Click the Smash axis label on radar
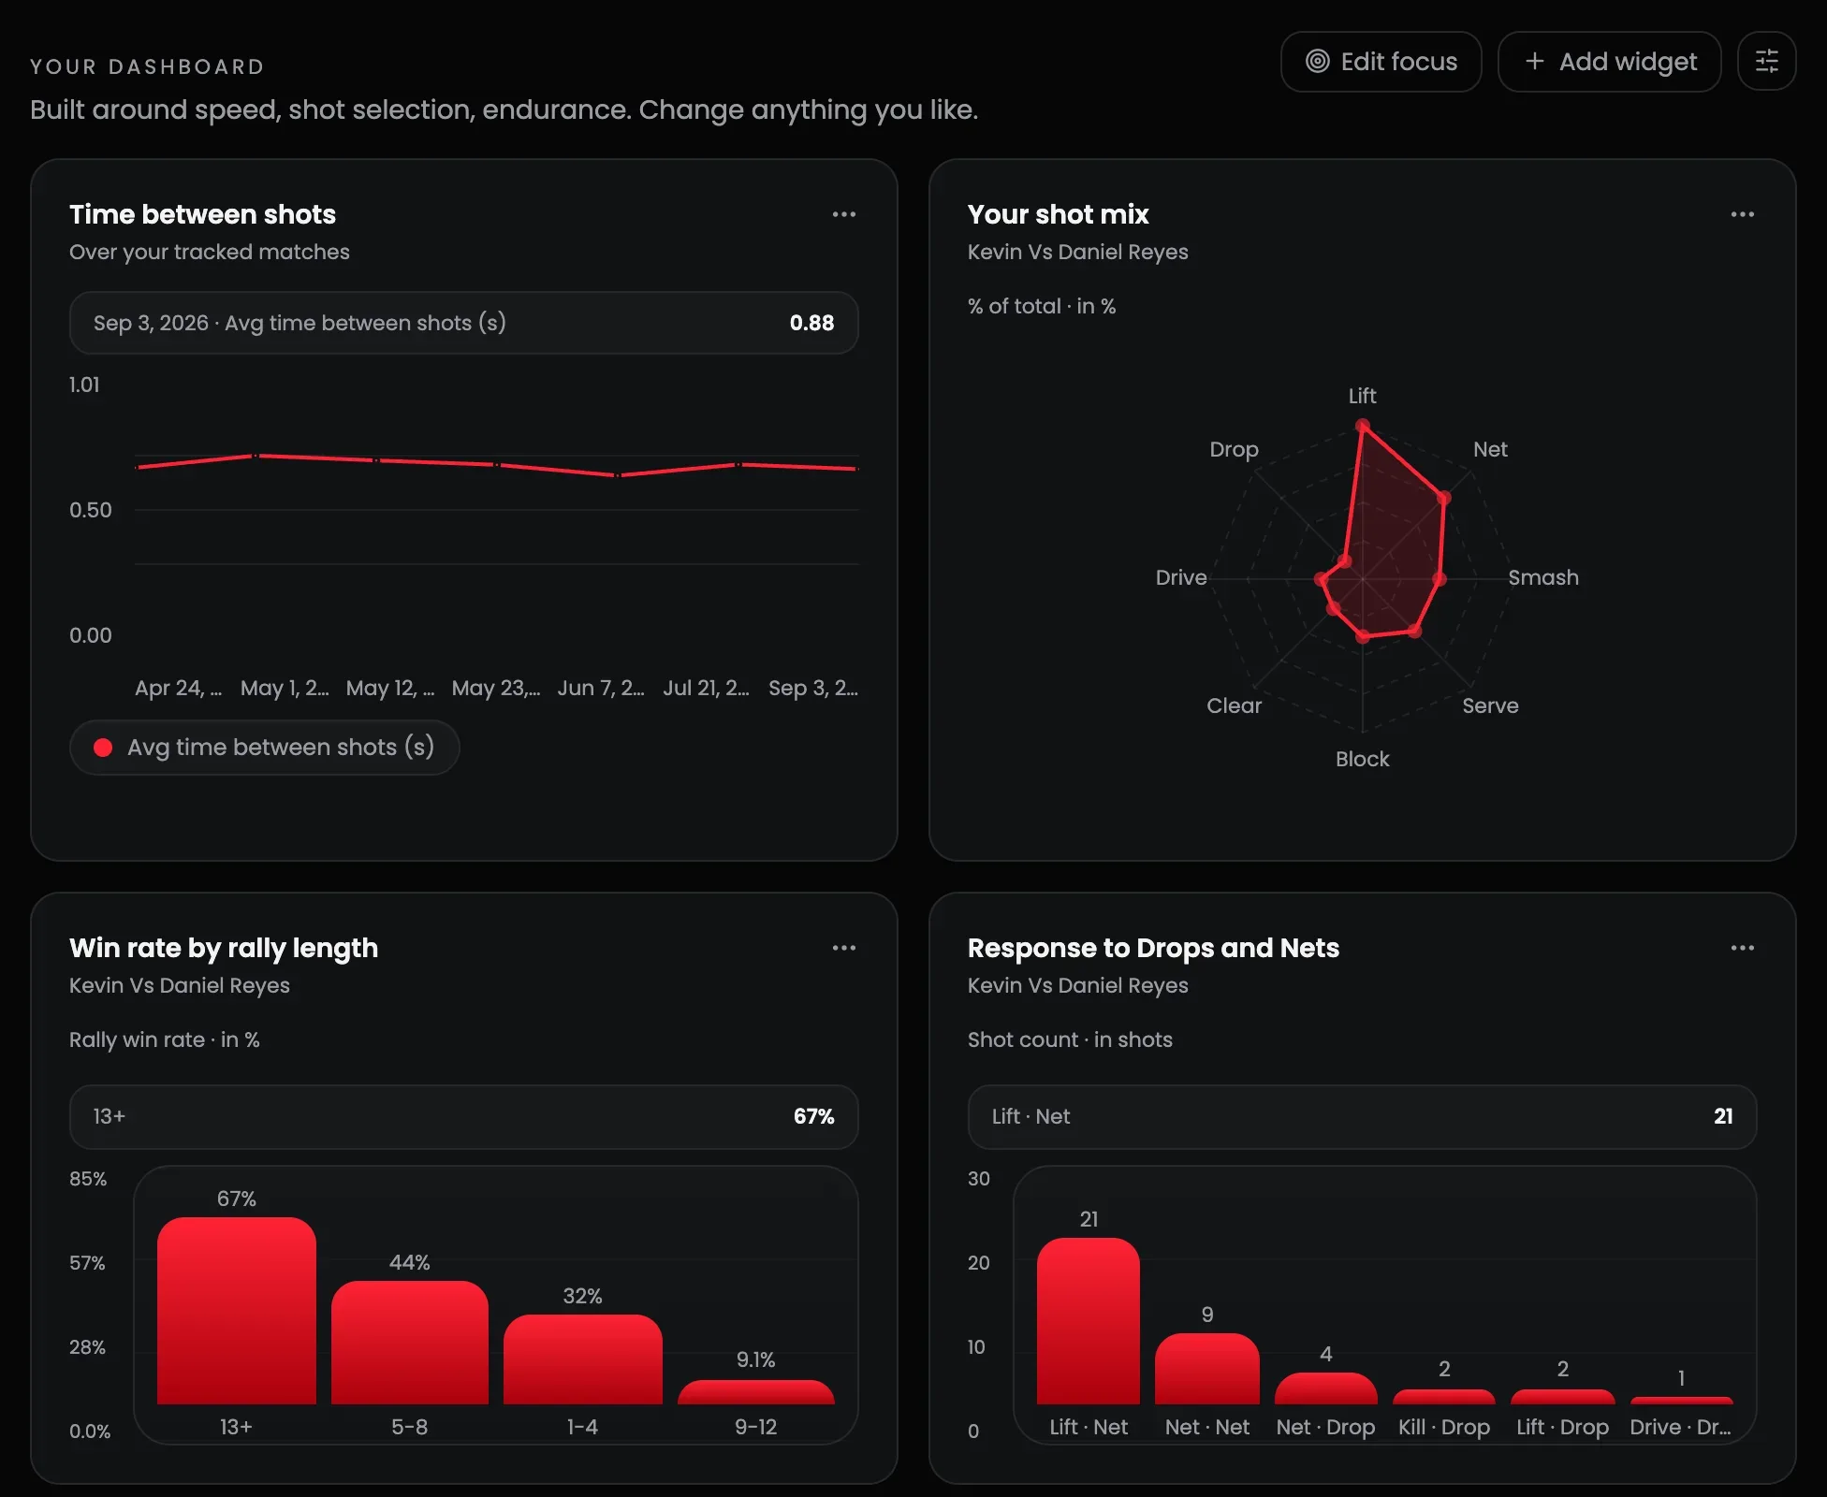The image size is (1827, 1497). click(1543, 577)
